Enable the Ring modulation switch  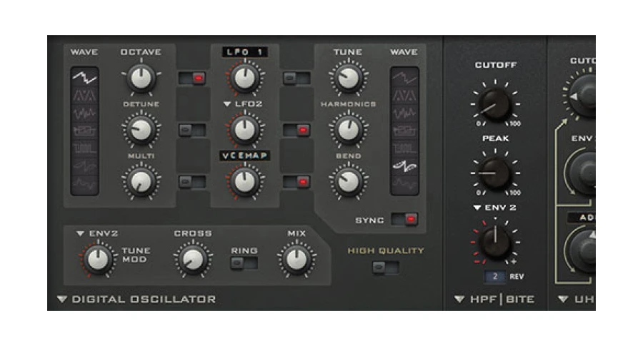click(244, 263)
